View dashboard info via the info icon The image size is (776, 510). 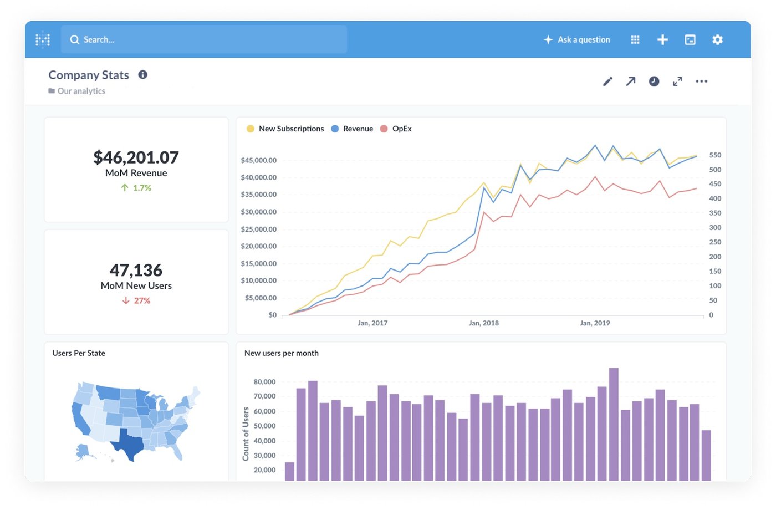pos(142,74)
